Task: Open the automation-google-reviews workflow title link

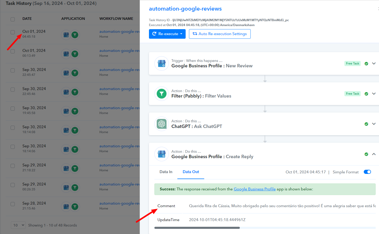Action: pos(185,9)
